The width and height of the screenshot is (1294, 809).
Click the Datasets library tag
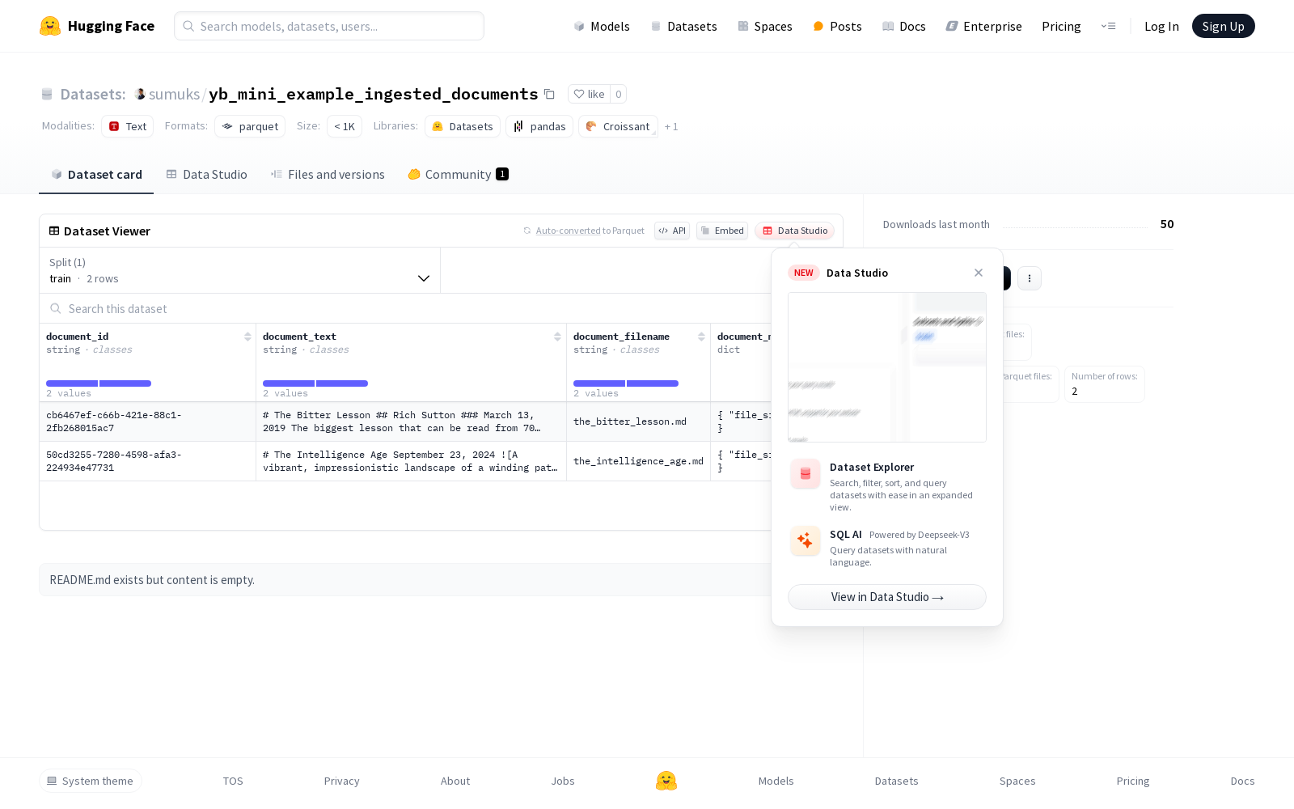click(x=463, y=126)
